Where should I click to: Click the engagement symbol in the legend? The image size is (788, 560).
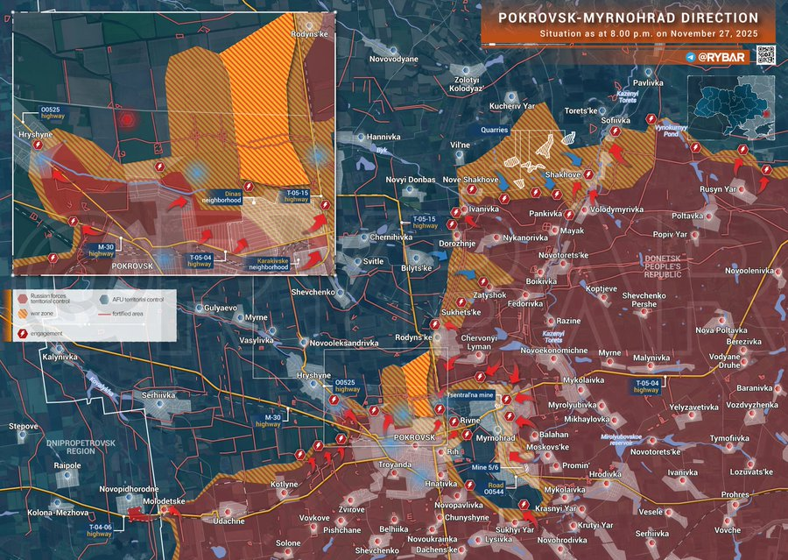pos(23,333)
